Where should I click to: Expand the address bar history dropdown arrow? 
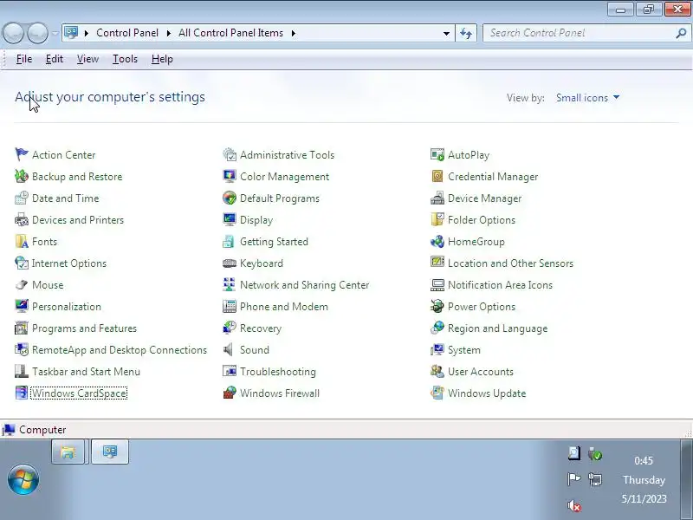tap(446, 33)
